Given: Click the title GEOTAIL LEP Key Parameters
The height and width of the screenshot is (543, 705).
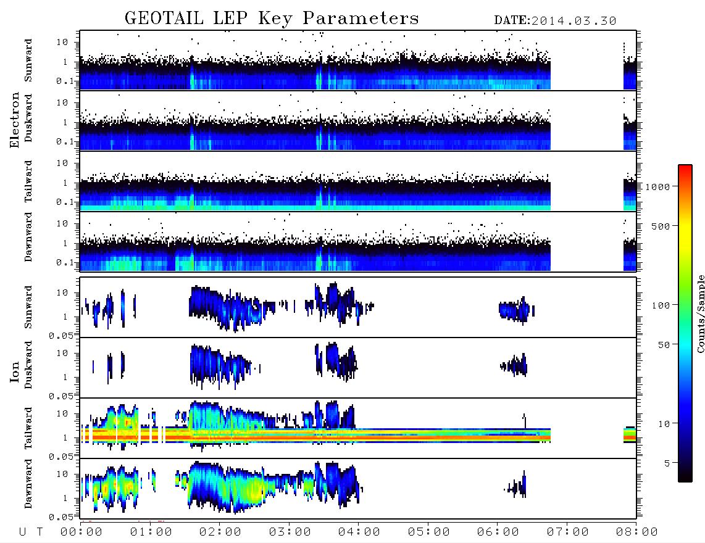Looking at the screenshot, I should click(x=272, y=19).
